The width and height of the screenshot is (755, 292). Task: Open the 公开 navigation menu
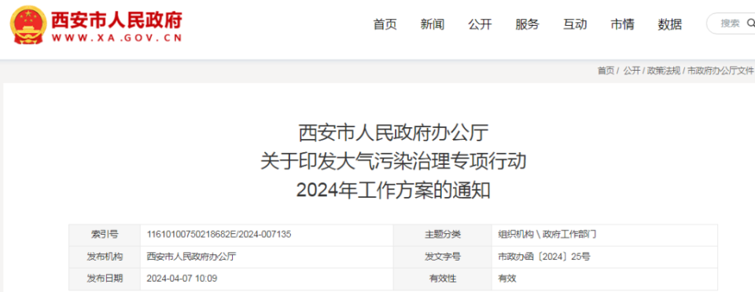480,24
